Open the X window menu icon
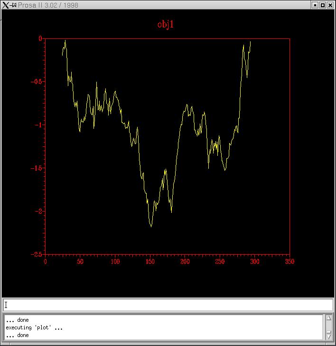The image size is (336, 346). pos(5,5)
